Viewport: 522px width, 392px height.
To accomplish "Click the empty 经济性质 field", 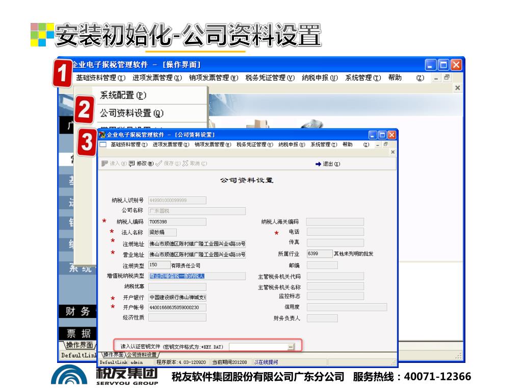I will click(x=177, y=317).
